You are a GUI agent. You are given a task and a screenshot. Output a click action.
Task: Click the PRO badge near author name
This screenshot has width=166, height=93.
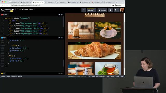pyautogui.click(x=12, y=11)
